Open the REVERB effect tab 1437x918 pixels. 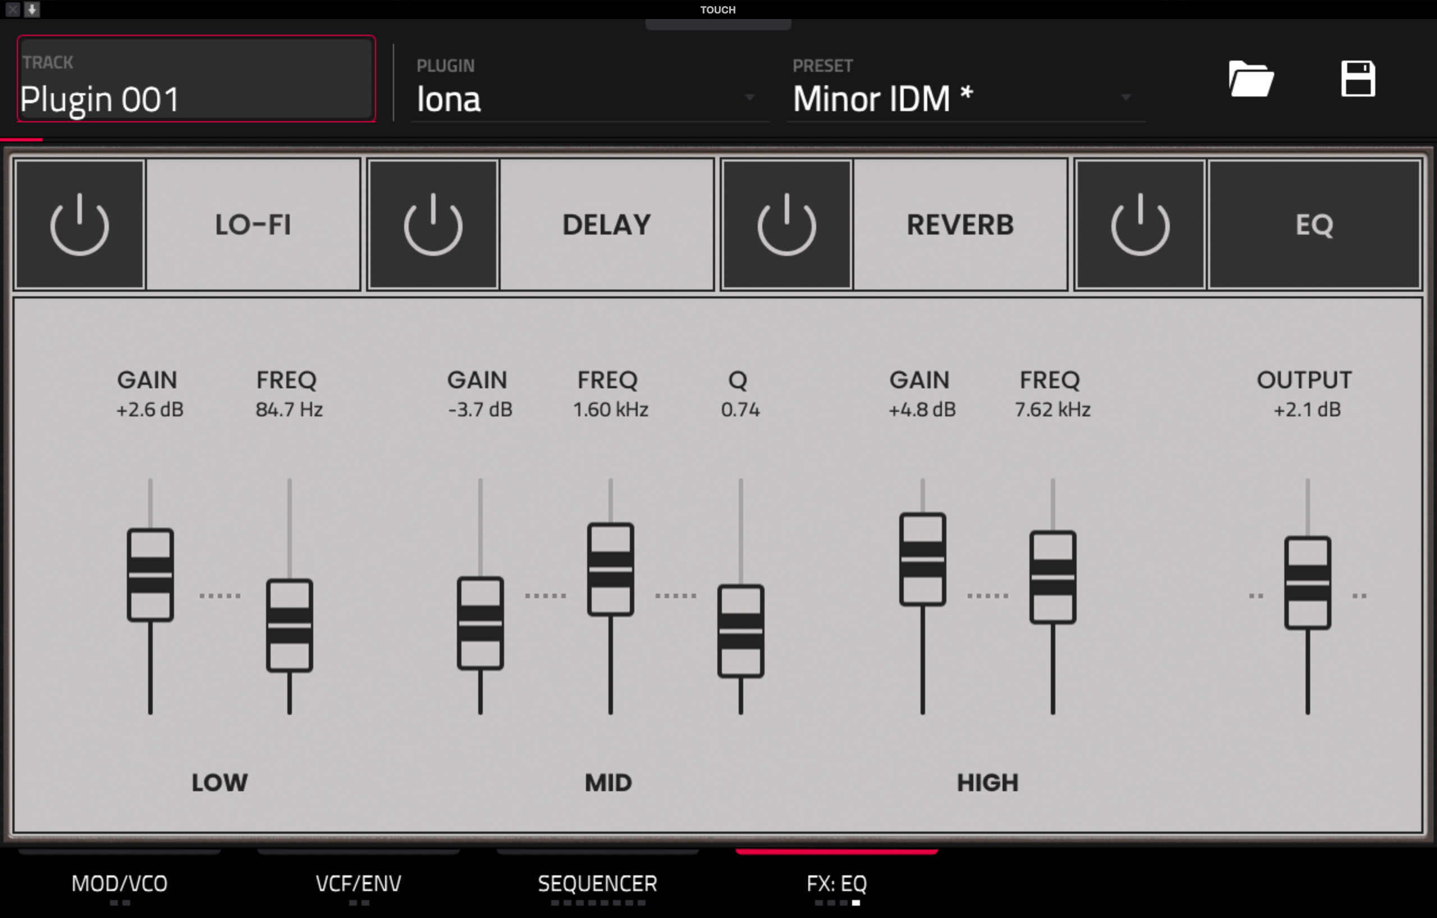pos(960,224)
